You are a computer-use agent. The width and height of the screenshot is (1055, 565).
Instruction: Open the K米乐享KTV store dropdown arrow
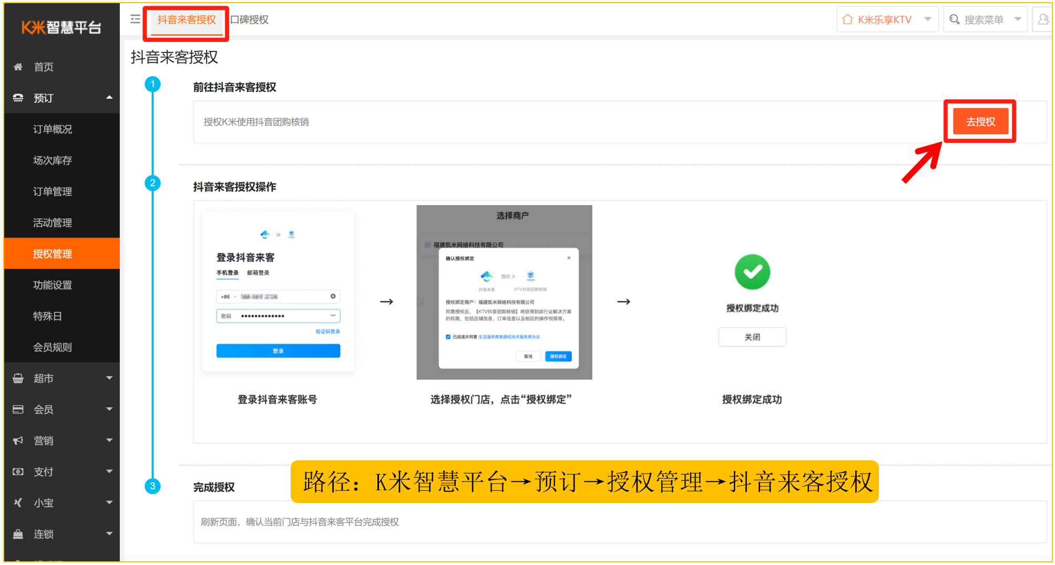pyautogui.click(x=928, y=19)
